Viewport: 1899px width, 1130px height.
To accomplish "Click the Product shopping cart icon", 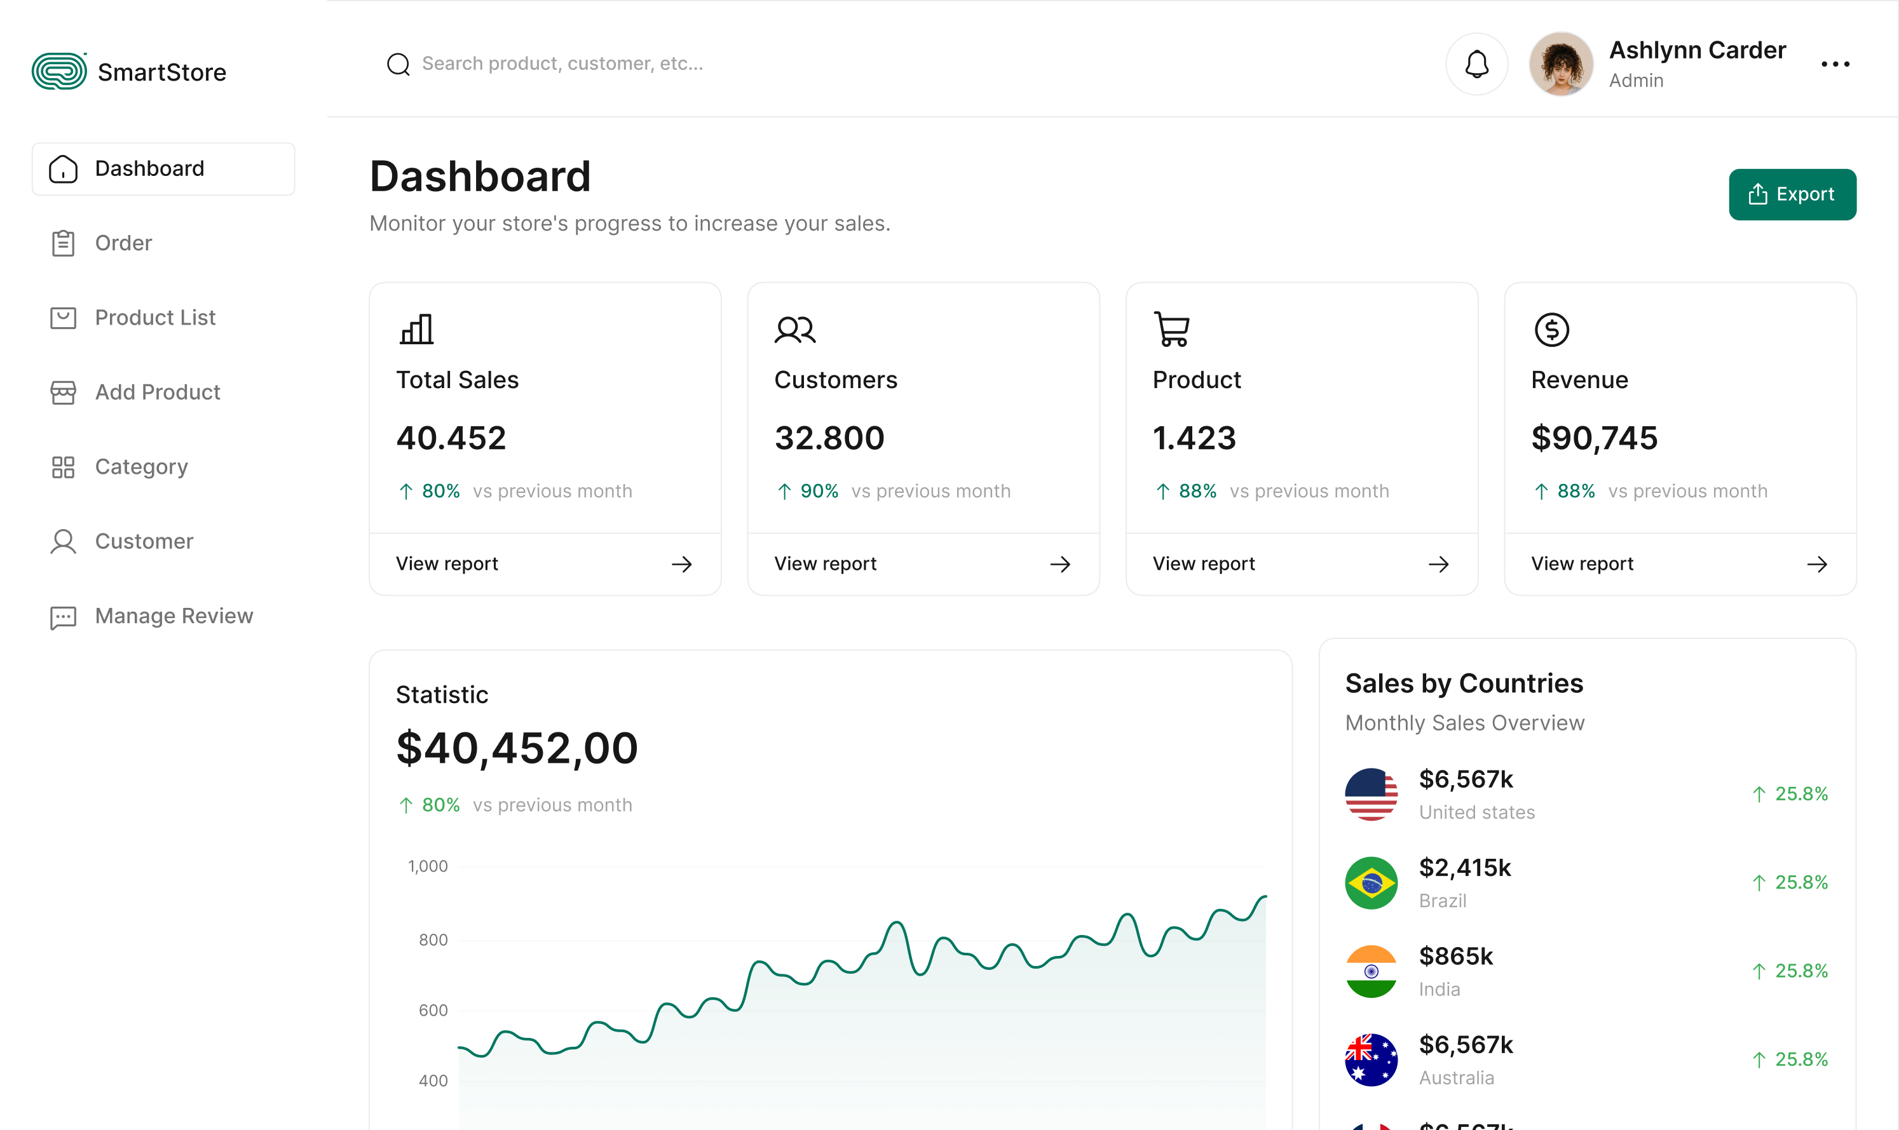I will [x=1171, y=329].
